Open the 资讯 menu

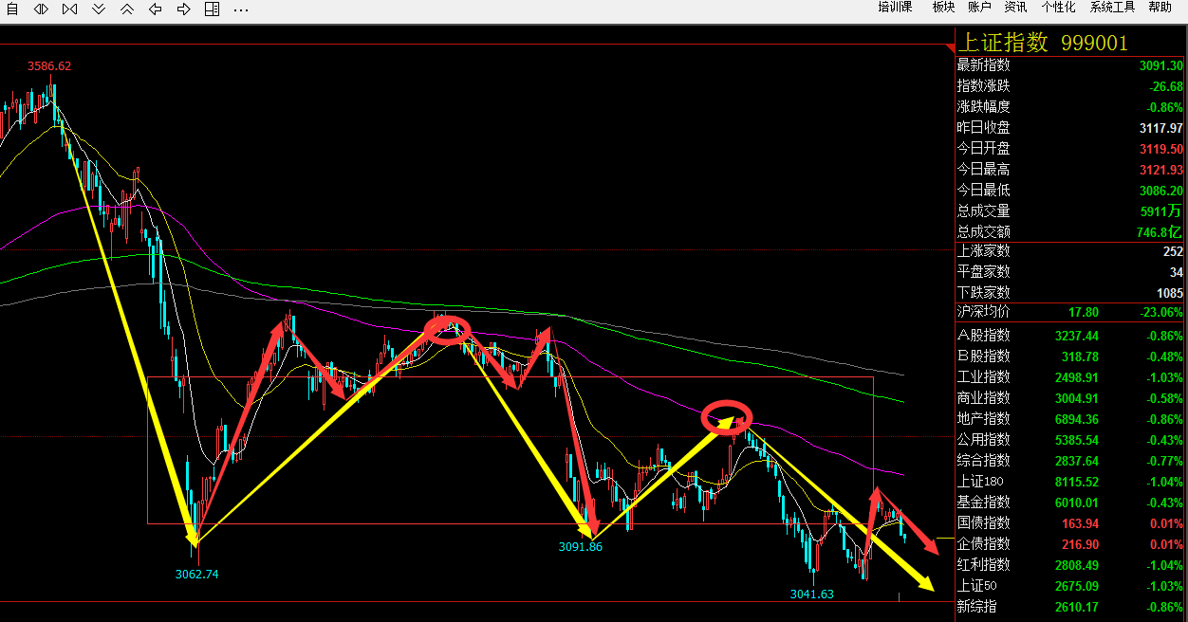point(1015,8)
